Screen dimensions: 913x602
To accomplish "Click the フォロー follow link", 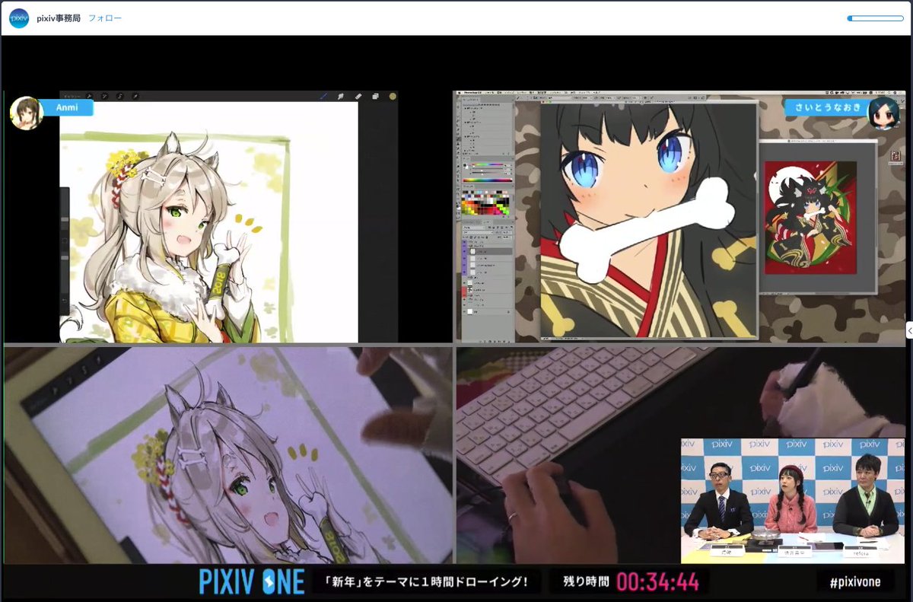I will [x=105, y=18].
